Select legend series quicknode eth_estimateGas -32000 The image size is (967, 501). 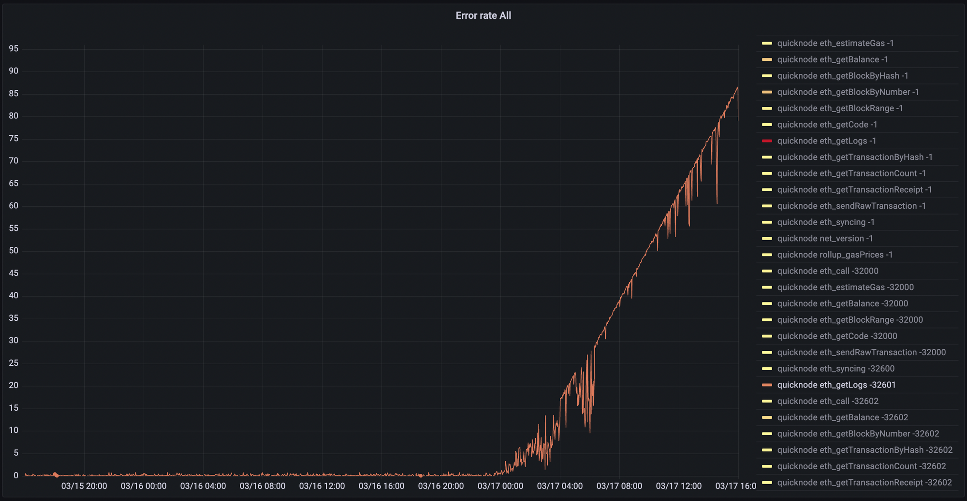pos(845,287)
